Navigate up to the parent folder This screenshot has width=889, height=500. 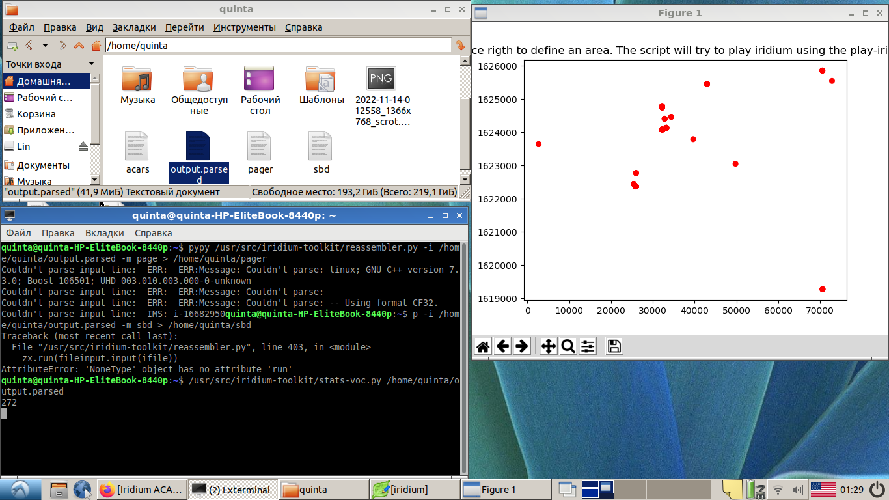click(79, 46)
